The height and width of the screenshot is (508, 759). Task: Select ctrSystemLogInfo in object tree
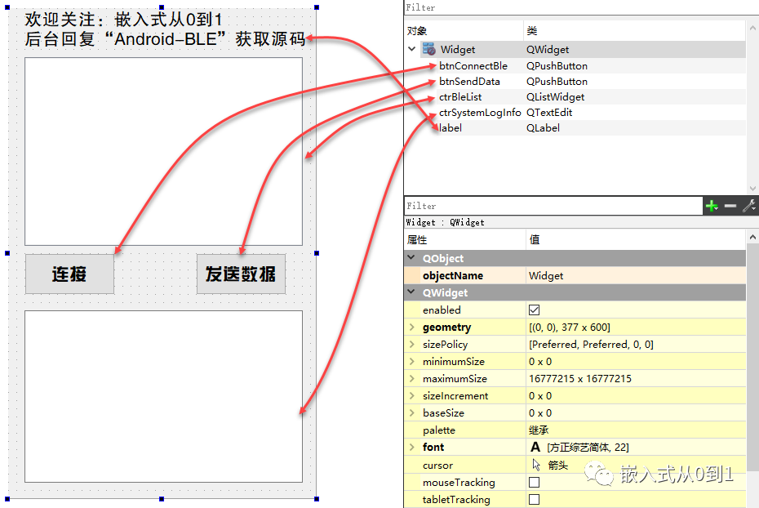[x=480, y=113]
